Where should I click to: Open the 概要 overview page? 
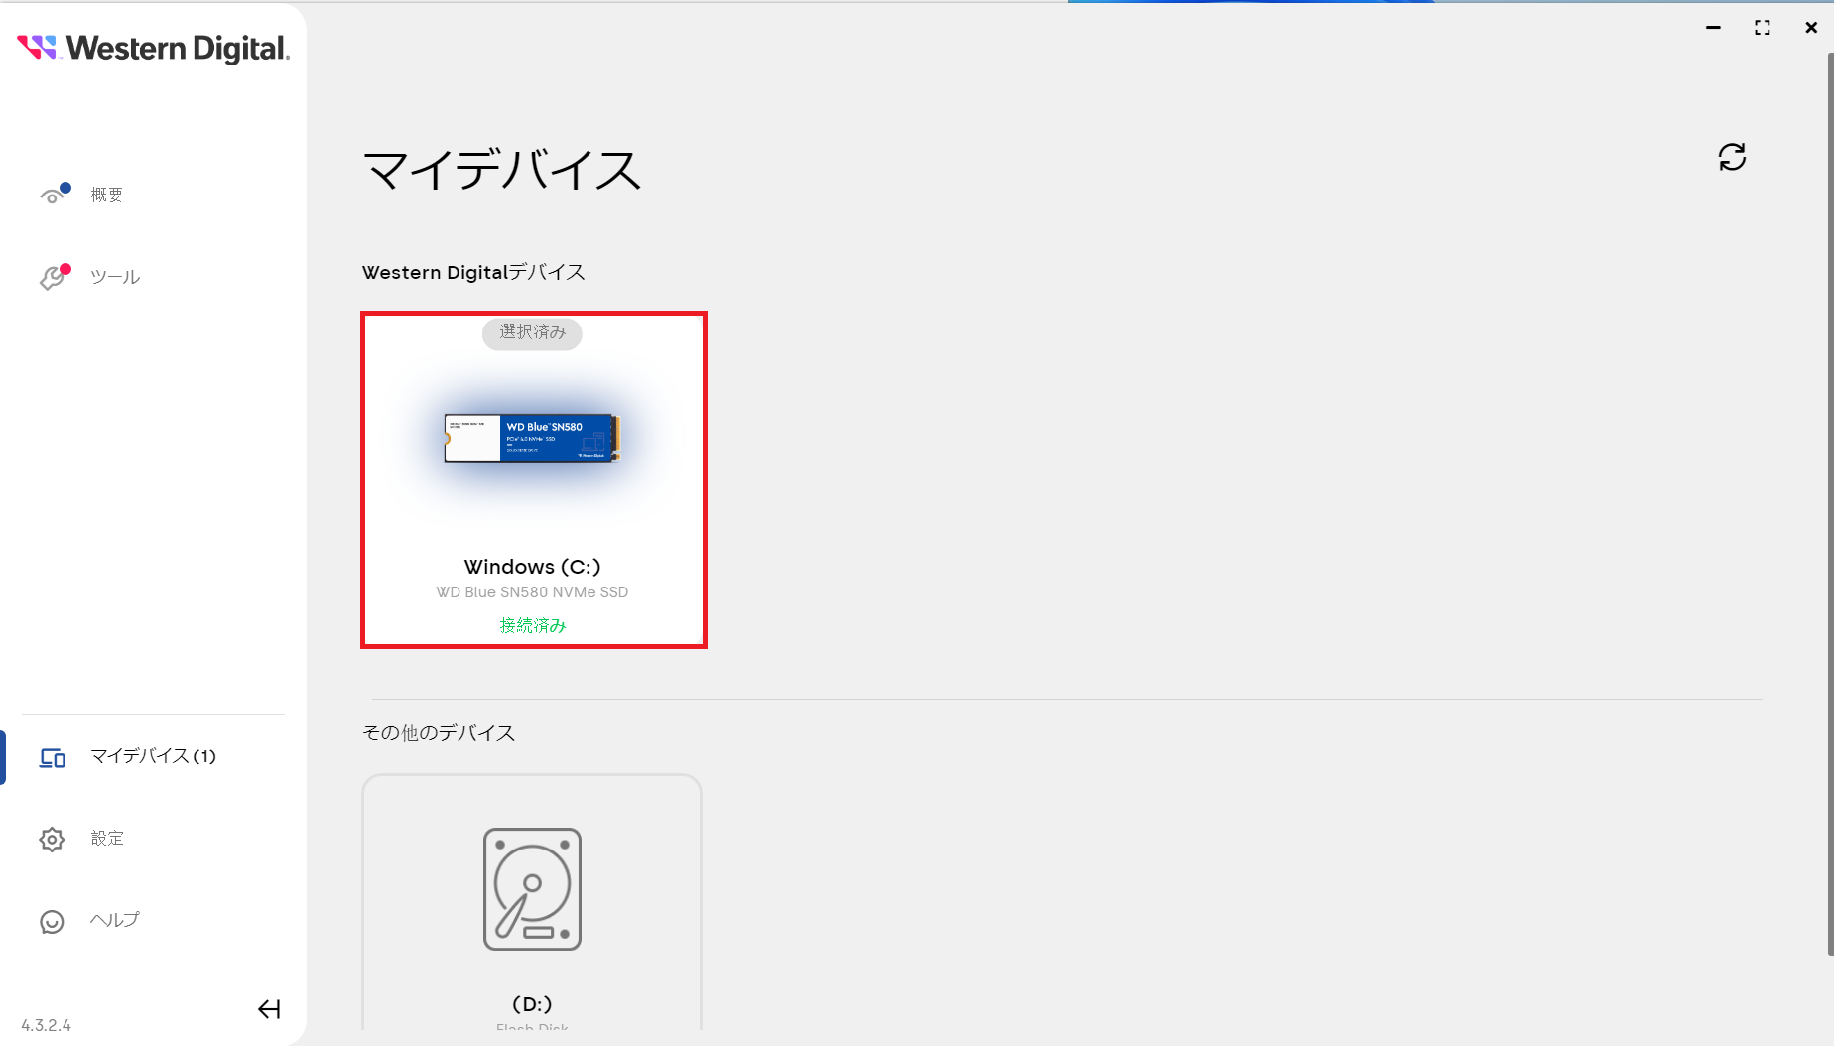click(107, 196)
